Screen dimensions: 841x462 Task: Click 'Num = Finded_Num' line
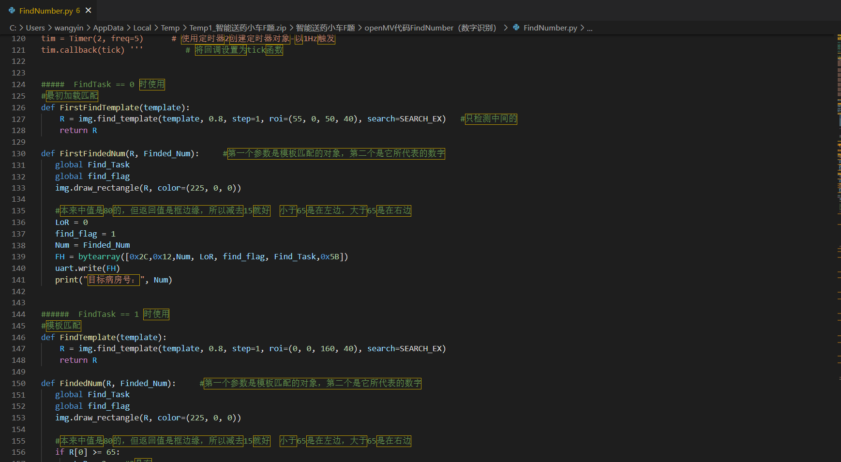click(x=92, y=245)
